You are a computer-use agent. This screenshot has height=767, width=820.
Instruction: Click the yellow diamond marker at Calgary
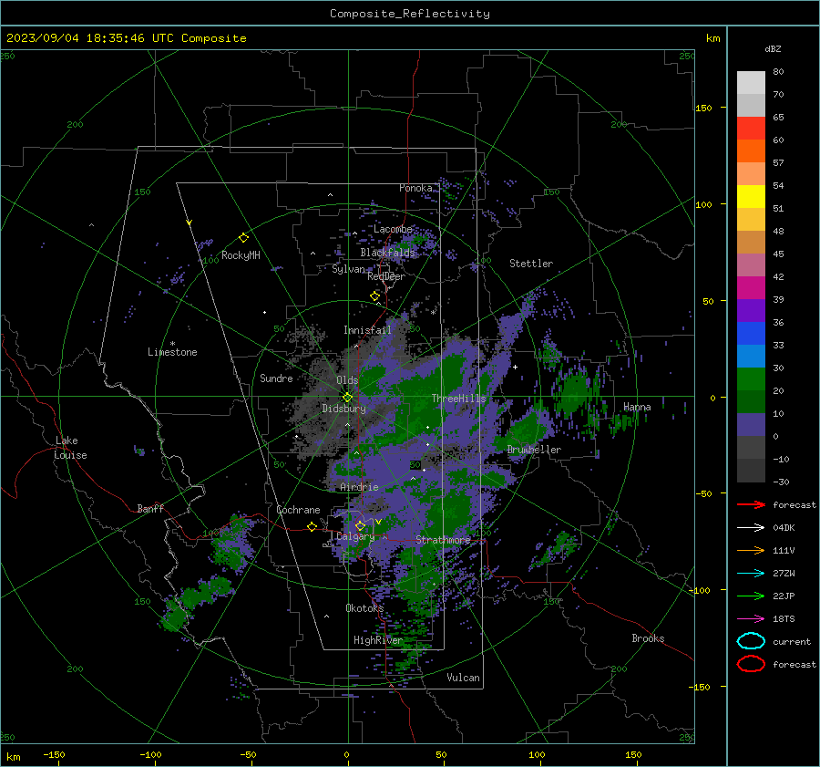pyautogui.click(x=360, y=525)
